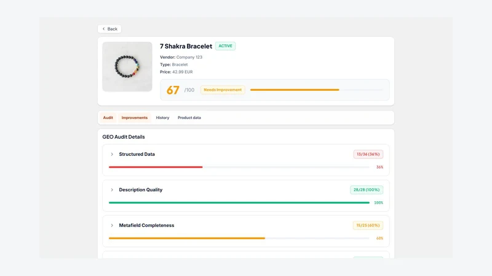Viewport: 492px width, 276px height.
Task: Click the 28/28 (100%) score badge
Action: [x=367, y=190]
